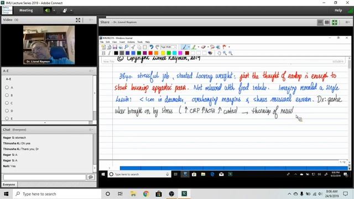Open the Edit menu in Windows Journal

(x=108, y=42)
